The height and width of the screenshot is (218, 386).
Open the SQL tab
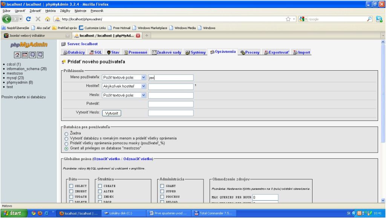point(95,52)
